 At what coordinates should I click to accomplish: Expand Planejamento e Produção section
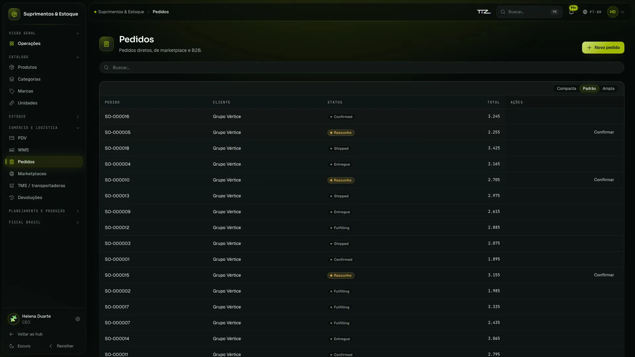click(44, 211)
